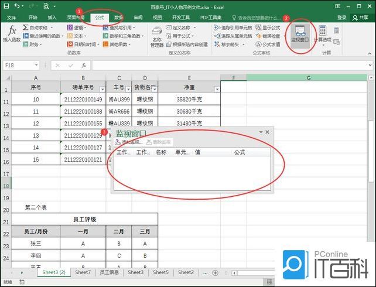Screen dimensions: 376x287
Task: Open Math and Trig (数学和三角函数) functions
Action: point(123,36)
